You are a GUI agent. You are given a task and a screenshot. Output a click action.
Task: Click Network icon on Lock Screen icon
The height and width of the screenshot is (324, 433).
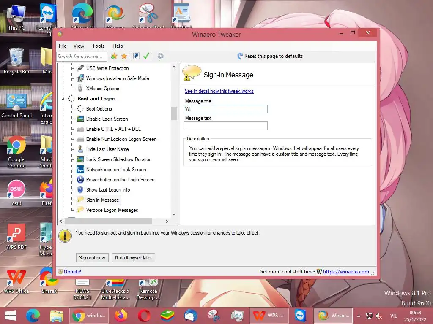[80, 170]
